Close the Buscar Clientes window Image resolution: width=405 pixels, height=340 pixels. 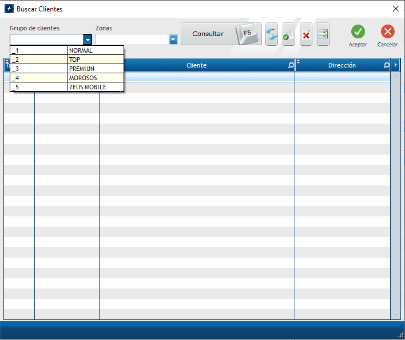click(x=395, y=9)
